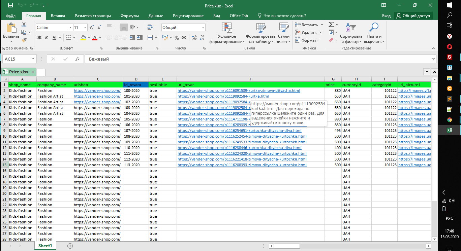Click Merge and Center icon
Screen dimensions: 461x251
point(150,38)
